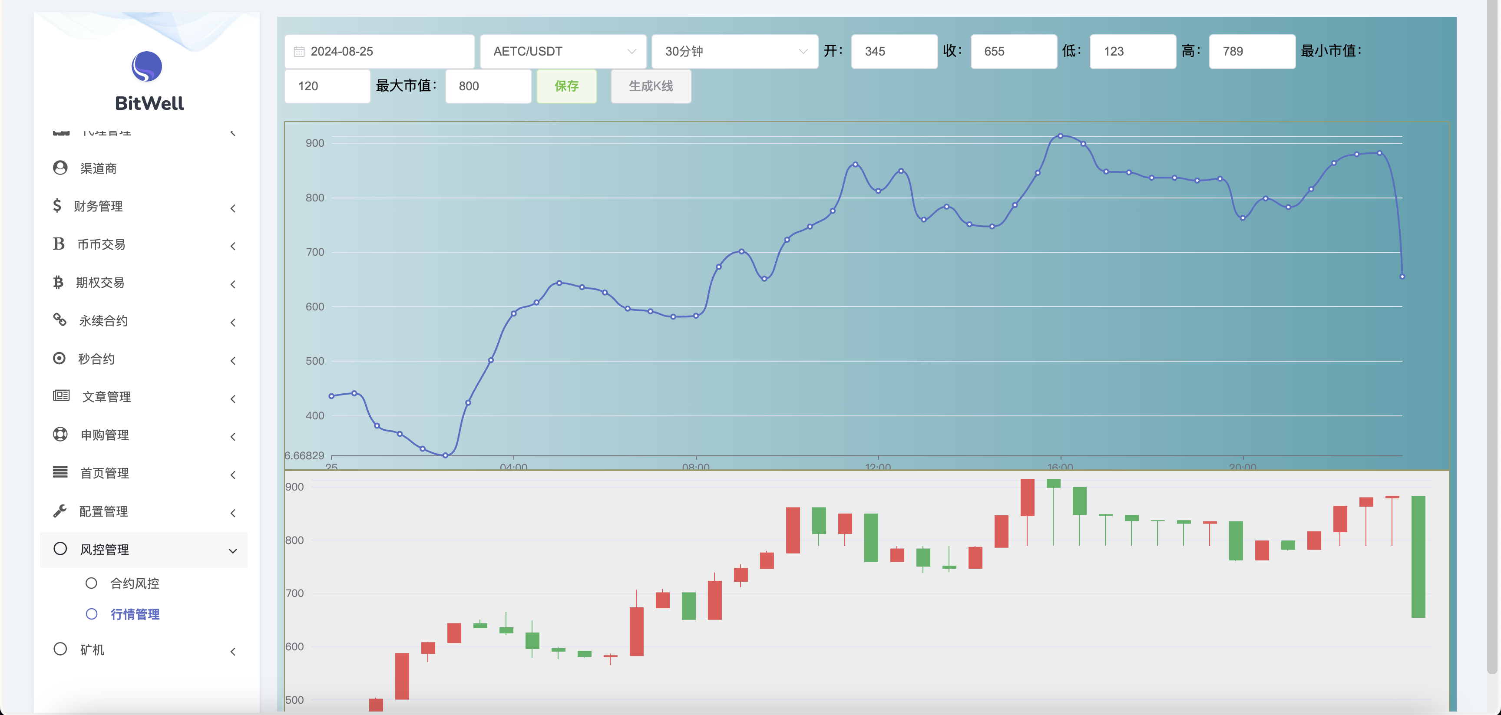The height and width of the screenshot is (715, 1501).
Task: Expand the 币币交易 menu chevron
Action: [233, 246]
